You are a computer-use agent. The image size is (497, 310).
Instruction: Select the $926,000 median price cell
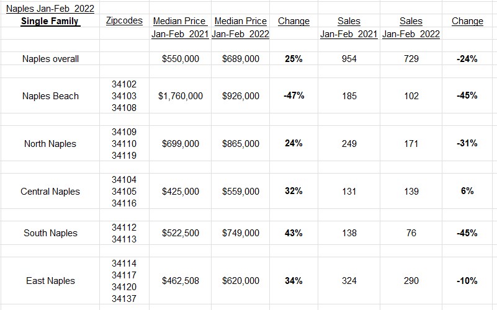pyautogui.click(x=241, y=96)
